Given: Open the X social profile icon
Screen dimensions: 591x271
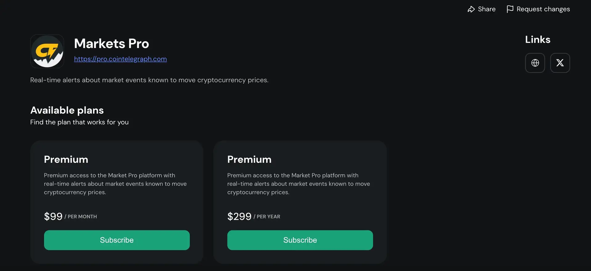Looking at the screenshot, I should (x=560, y=63).
